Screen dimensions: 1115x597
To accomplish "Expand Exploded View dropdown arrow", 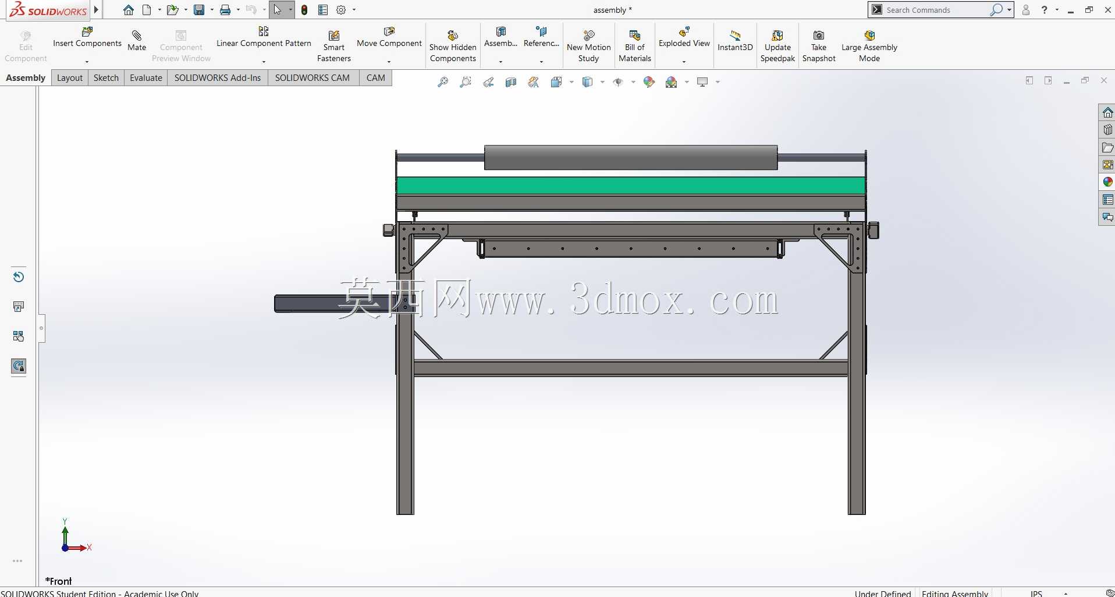I will [x=684, y=62].
